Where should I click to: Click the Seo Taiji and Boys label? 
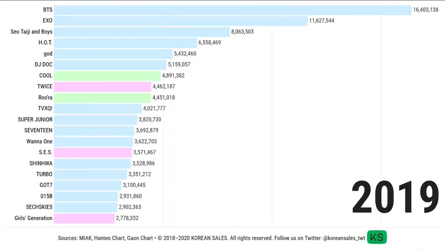coord(31,32)
